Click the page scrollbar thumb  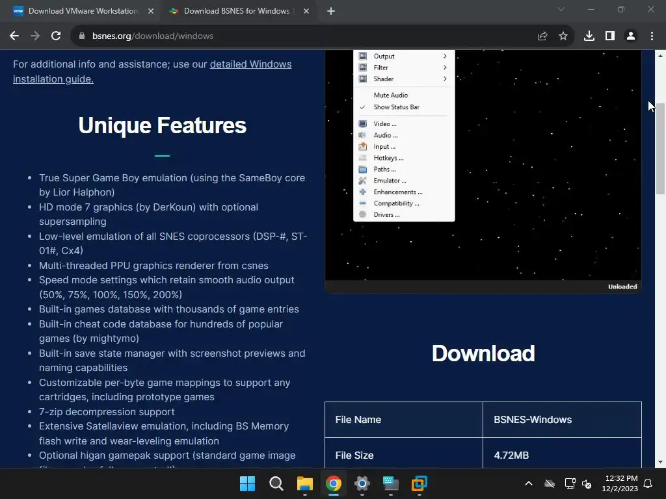tap(661, 149)
